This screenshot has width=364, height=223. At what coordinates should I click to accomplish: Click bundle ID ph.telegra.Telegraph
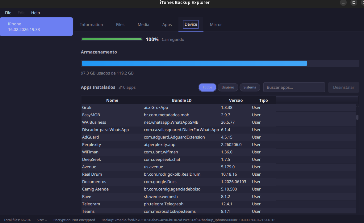pyautogui.click(x=164, y=204)
